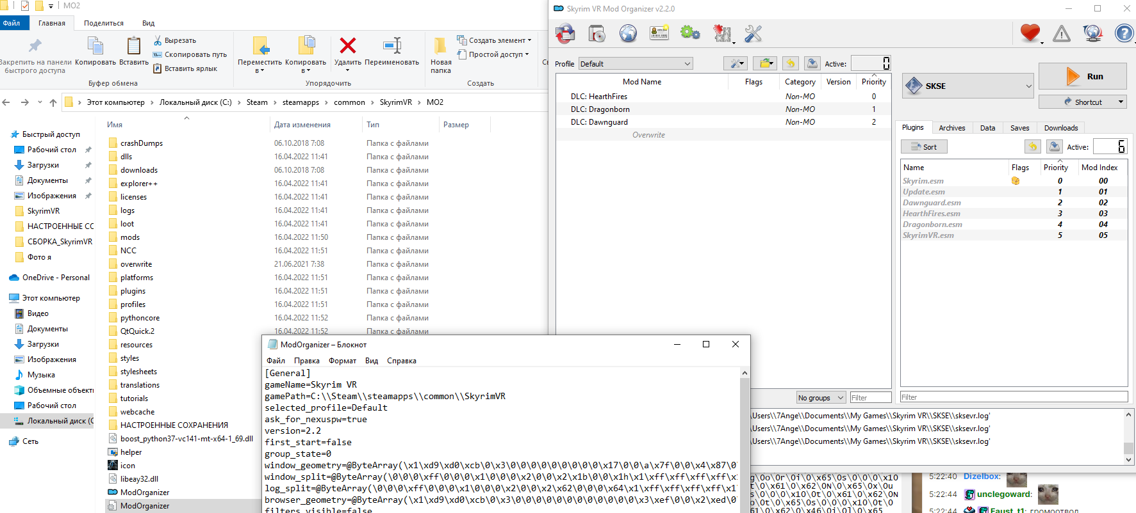
Task: Switch to the Downloads tab
Action: point(1060,128)
